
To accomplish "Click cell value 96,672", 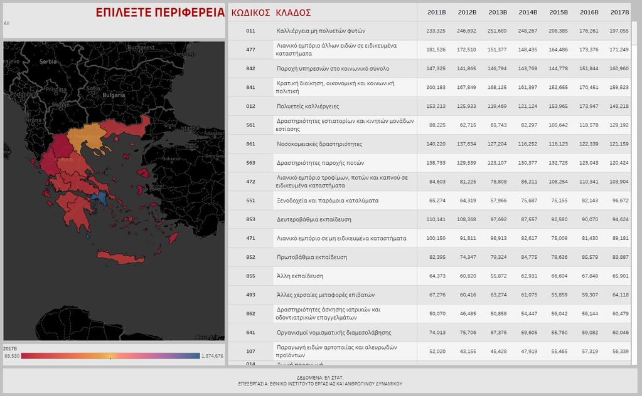I will point(620,201).
